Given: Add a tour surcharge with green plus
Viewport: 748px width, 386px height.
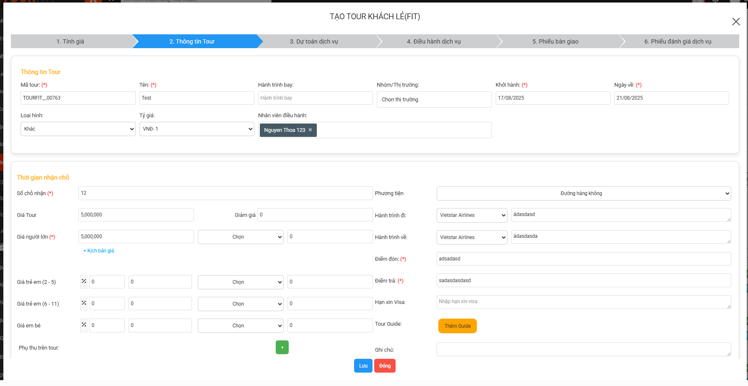Looking at the screenshot, I should pyautogui.click(x=282, y=347).
